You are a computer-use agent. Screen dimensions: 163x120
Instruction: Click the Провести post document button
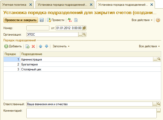click(x=56, y=20)
